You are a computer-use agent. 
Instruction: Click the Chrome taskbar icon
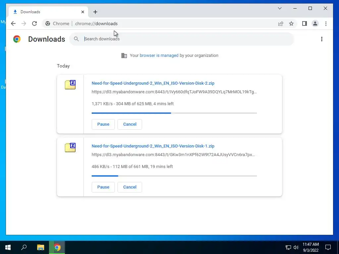click(x=57, y=247)
